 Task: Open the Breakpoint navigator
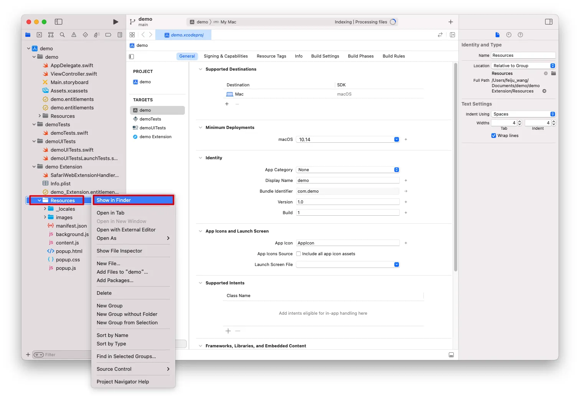[108, 35]
